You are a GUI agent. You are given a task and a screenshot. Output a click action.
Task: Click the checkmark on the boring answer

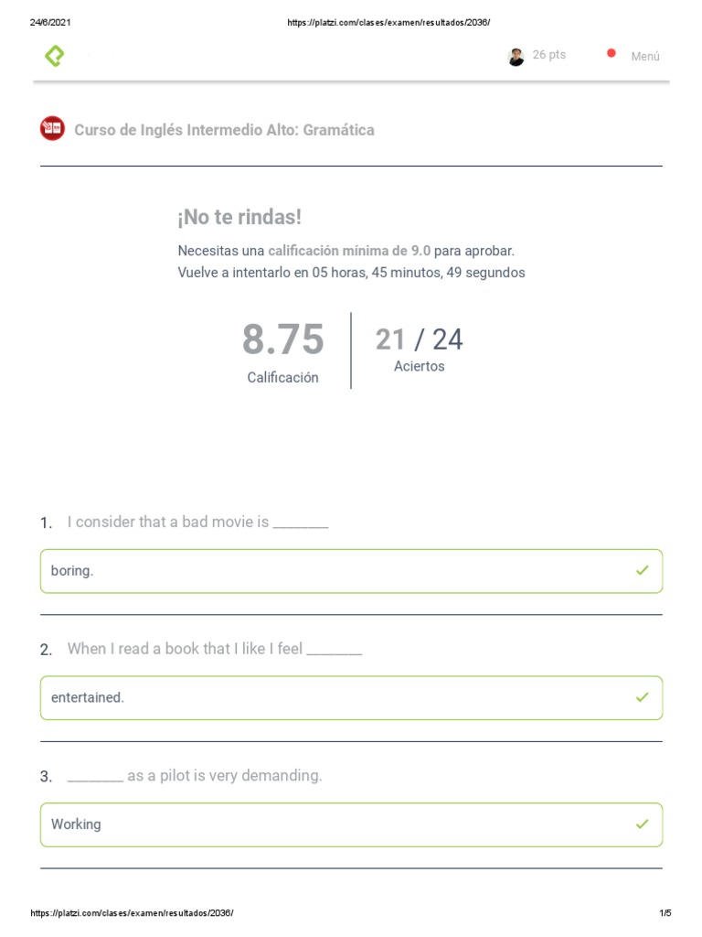click(x=643, y=570)
